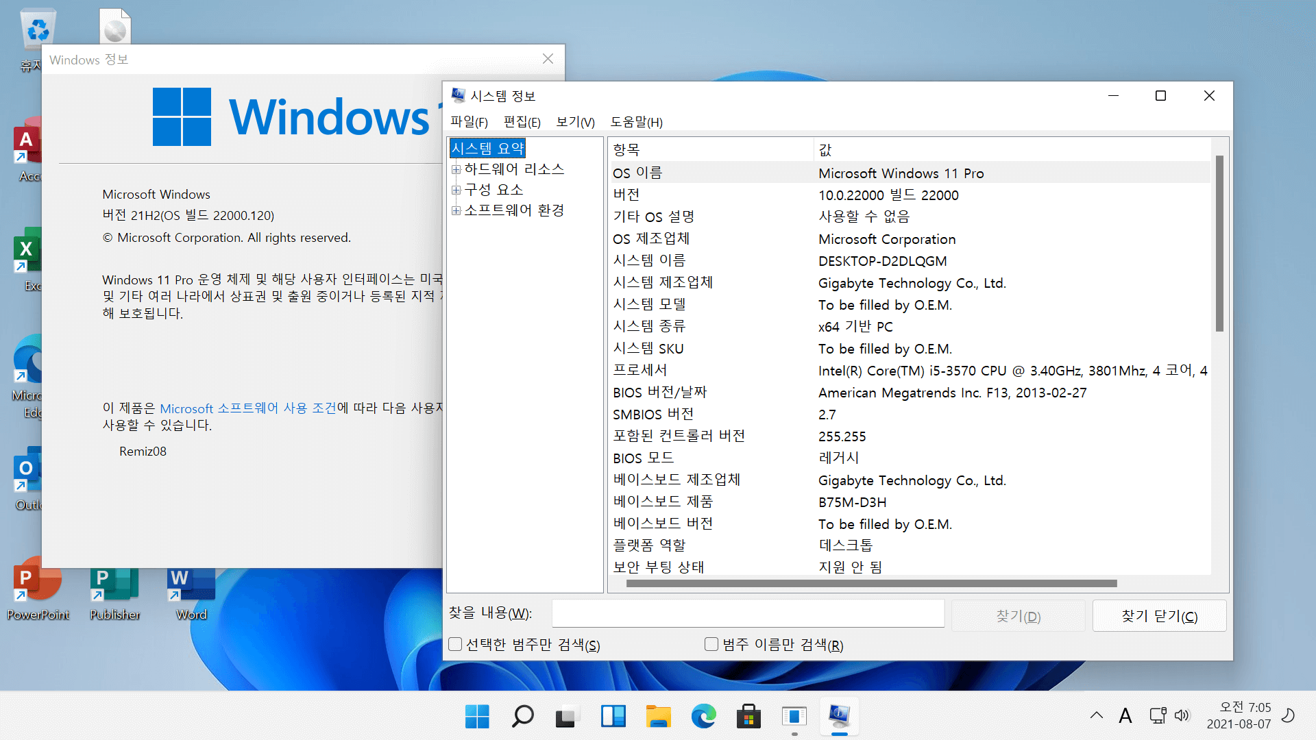Image resolution: width=1316 pixels, height=740 pixels.
Task: Select the 프로세서 row
Action: pos(910,370)
